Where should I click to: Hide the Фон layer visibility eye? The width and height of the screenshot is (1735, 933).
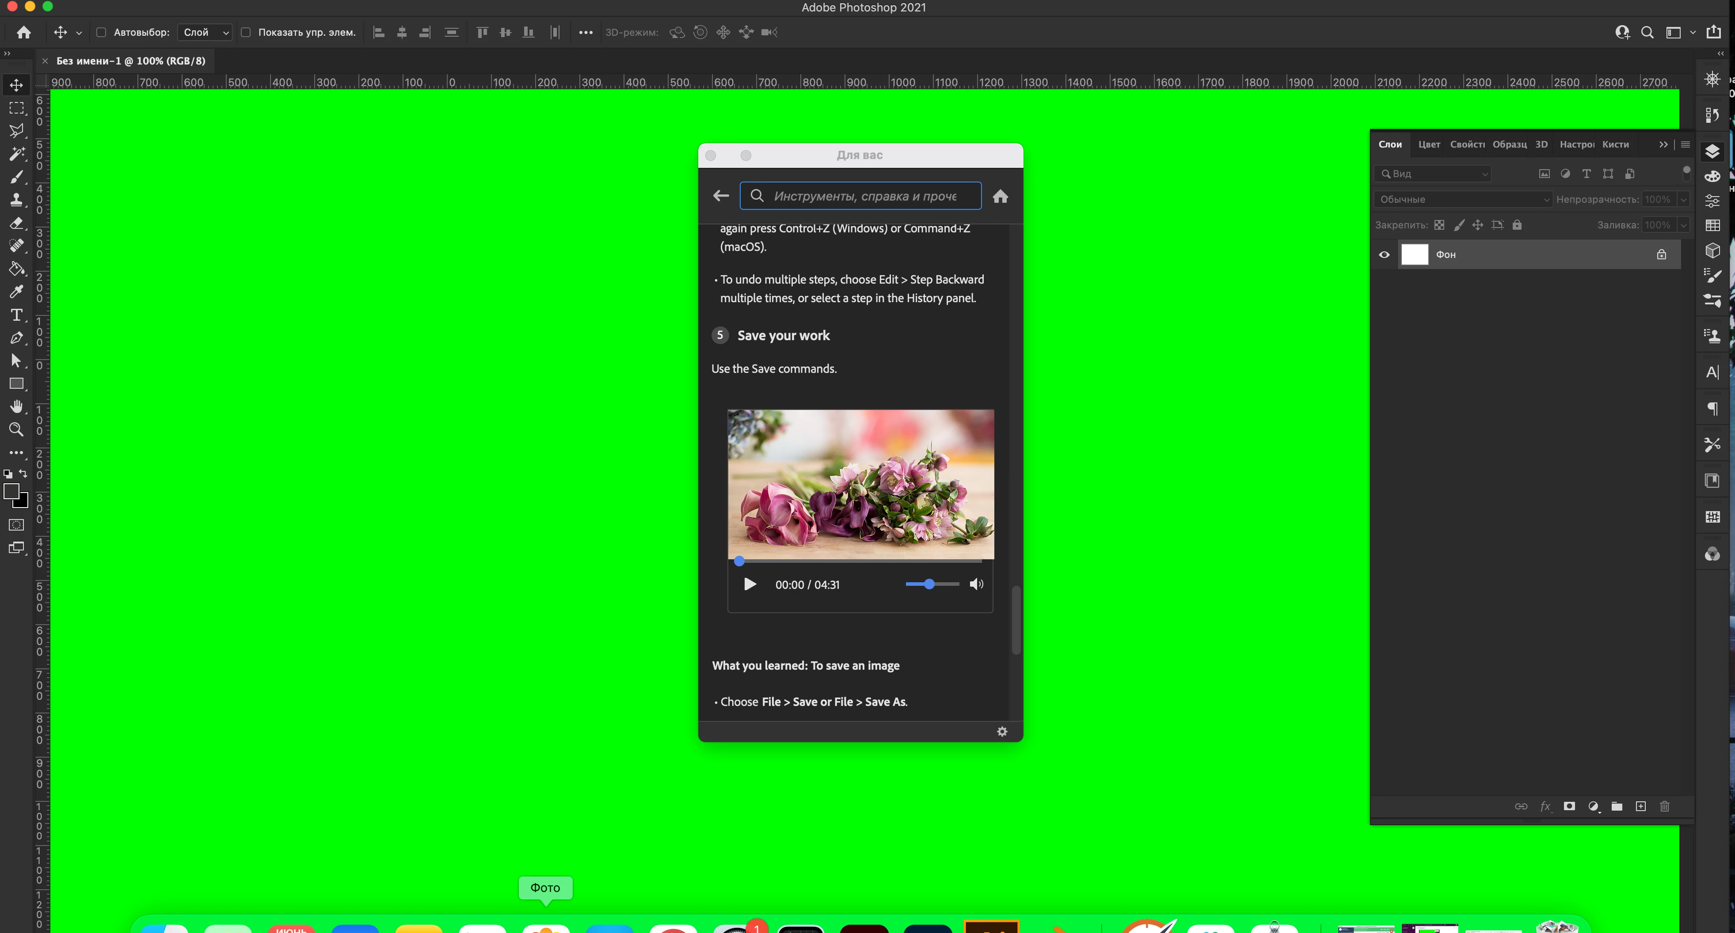click(x=1384, y=254)
